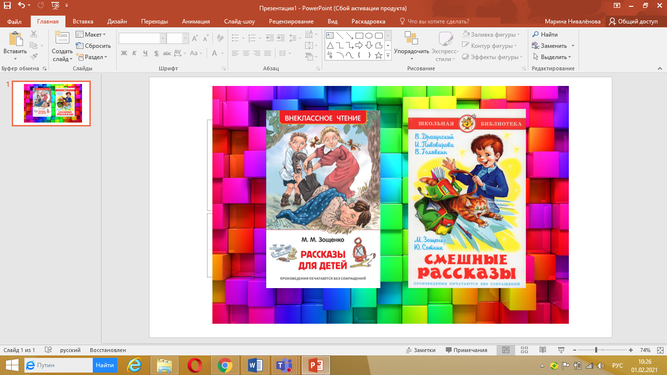
Task: Adjust the zoom slider handle
Action: [596, 350]
